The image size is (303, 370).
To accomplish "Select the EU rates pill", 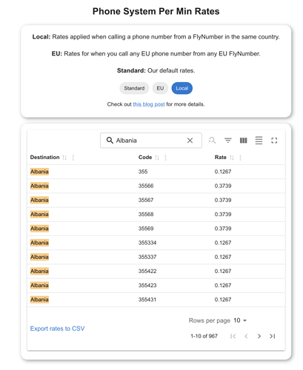I will pyautogui.click(x=160, y=88).
